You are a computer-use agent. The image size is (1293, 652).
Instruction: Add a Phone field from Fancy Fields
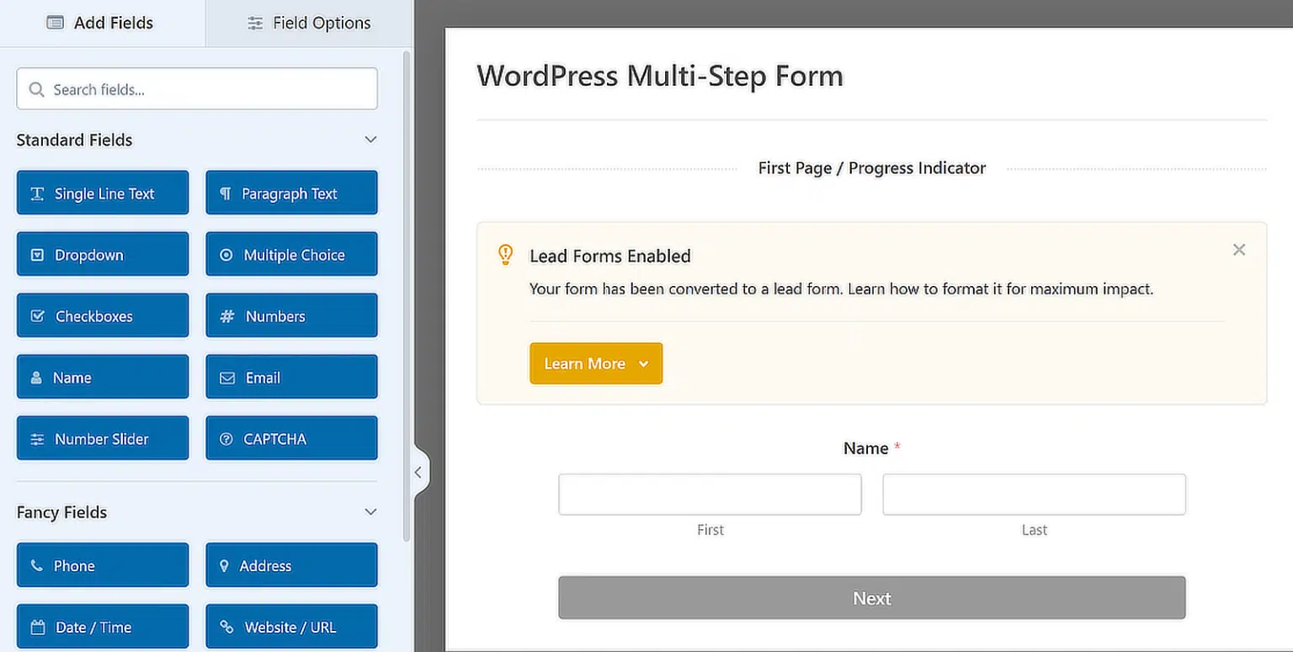pyautogui.click(x=102, y=565)
